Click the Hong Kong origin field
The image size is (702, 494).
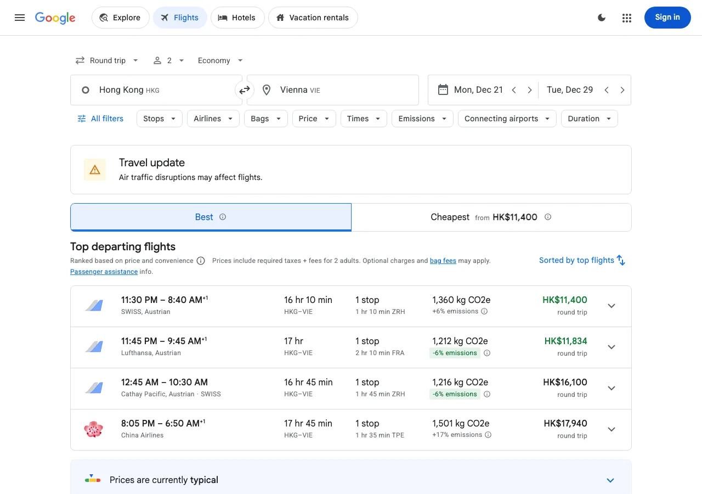tap(156, 90)
